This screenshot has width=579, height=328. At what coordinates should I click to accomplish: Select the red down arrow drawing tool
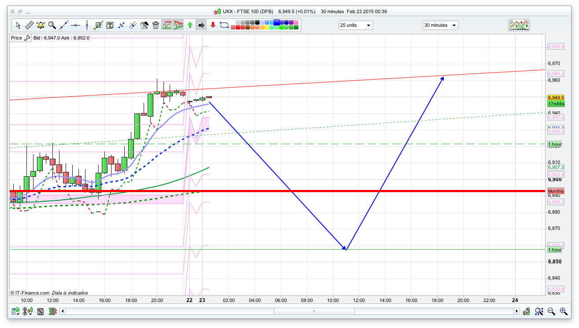[213, 25]
